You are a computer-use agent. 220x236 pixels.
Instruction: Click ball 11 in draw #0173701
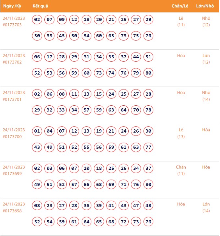click(74, 94)
